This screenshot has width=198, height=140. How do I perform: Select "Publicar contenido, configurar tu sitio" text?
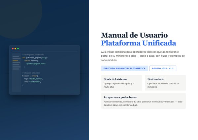tap(143, 103)
